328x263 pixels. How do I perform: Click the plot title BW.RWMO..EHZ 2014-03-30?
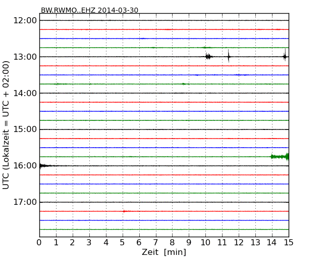89,10
